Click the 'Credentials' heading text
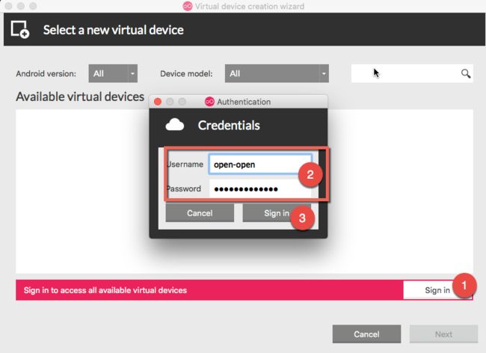The image size is (486, 353). pos(229,125)
